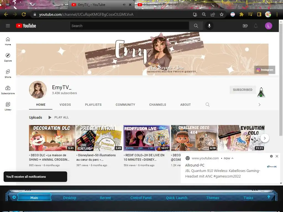Image resolution: width=283 pixels, height=212 pixels.
Task: Open the Instagram link on banner
Action: [265, 70]
